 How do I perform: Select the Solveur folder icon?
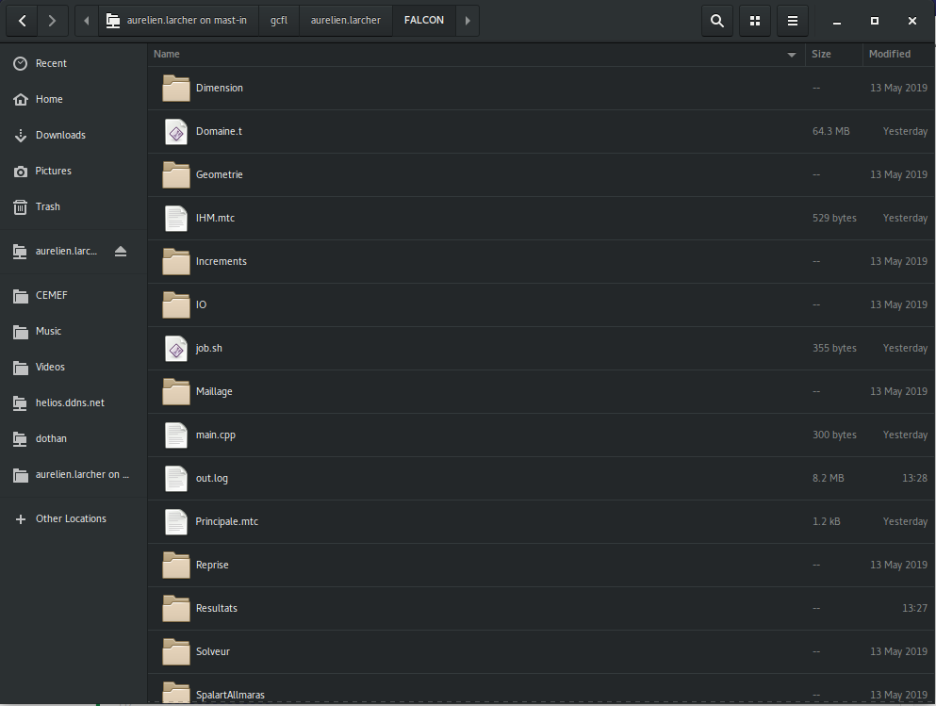pos(176,651)
